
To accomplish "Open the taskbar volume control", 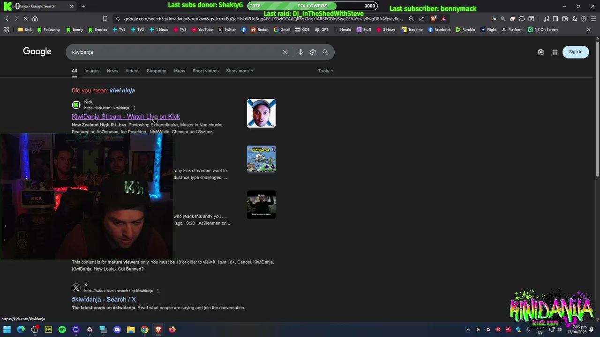I will pyautogui.click(x=559, y=330).
